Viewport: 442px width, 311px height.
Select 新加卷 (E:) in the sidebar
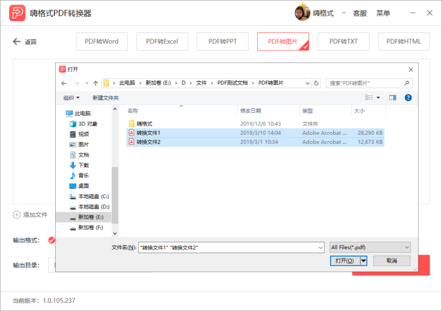83,217
